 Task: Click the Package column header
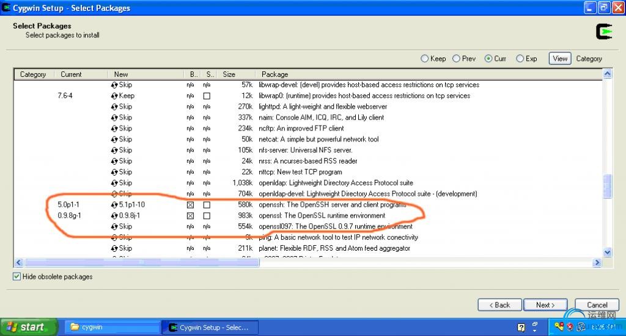(x=428, y=74)
